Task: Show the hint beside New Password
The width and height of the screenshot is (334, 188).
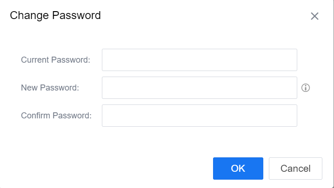Action: coord(306,88)
